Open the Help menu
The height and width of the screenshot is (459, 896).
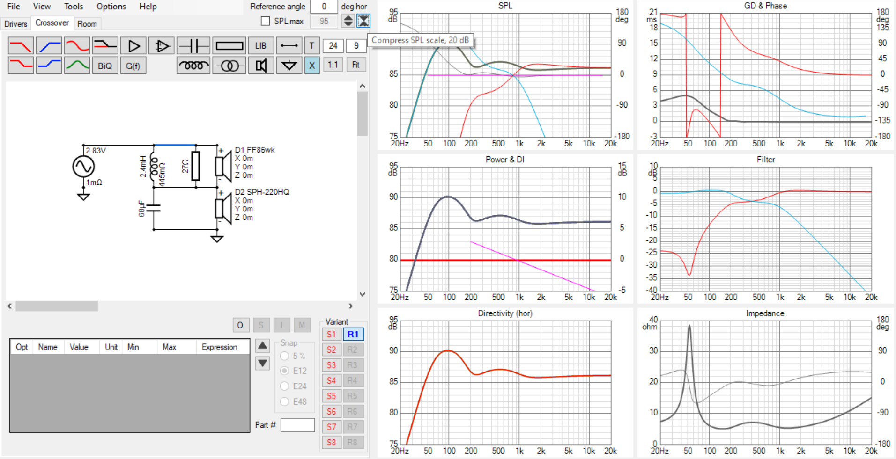[x=148, y=7]
